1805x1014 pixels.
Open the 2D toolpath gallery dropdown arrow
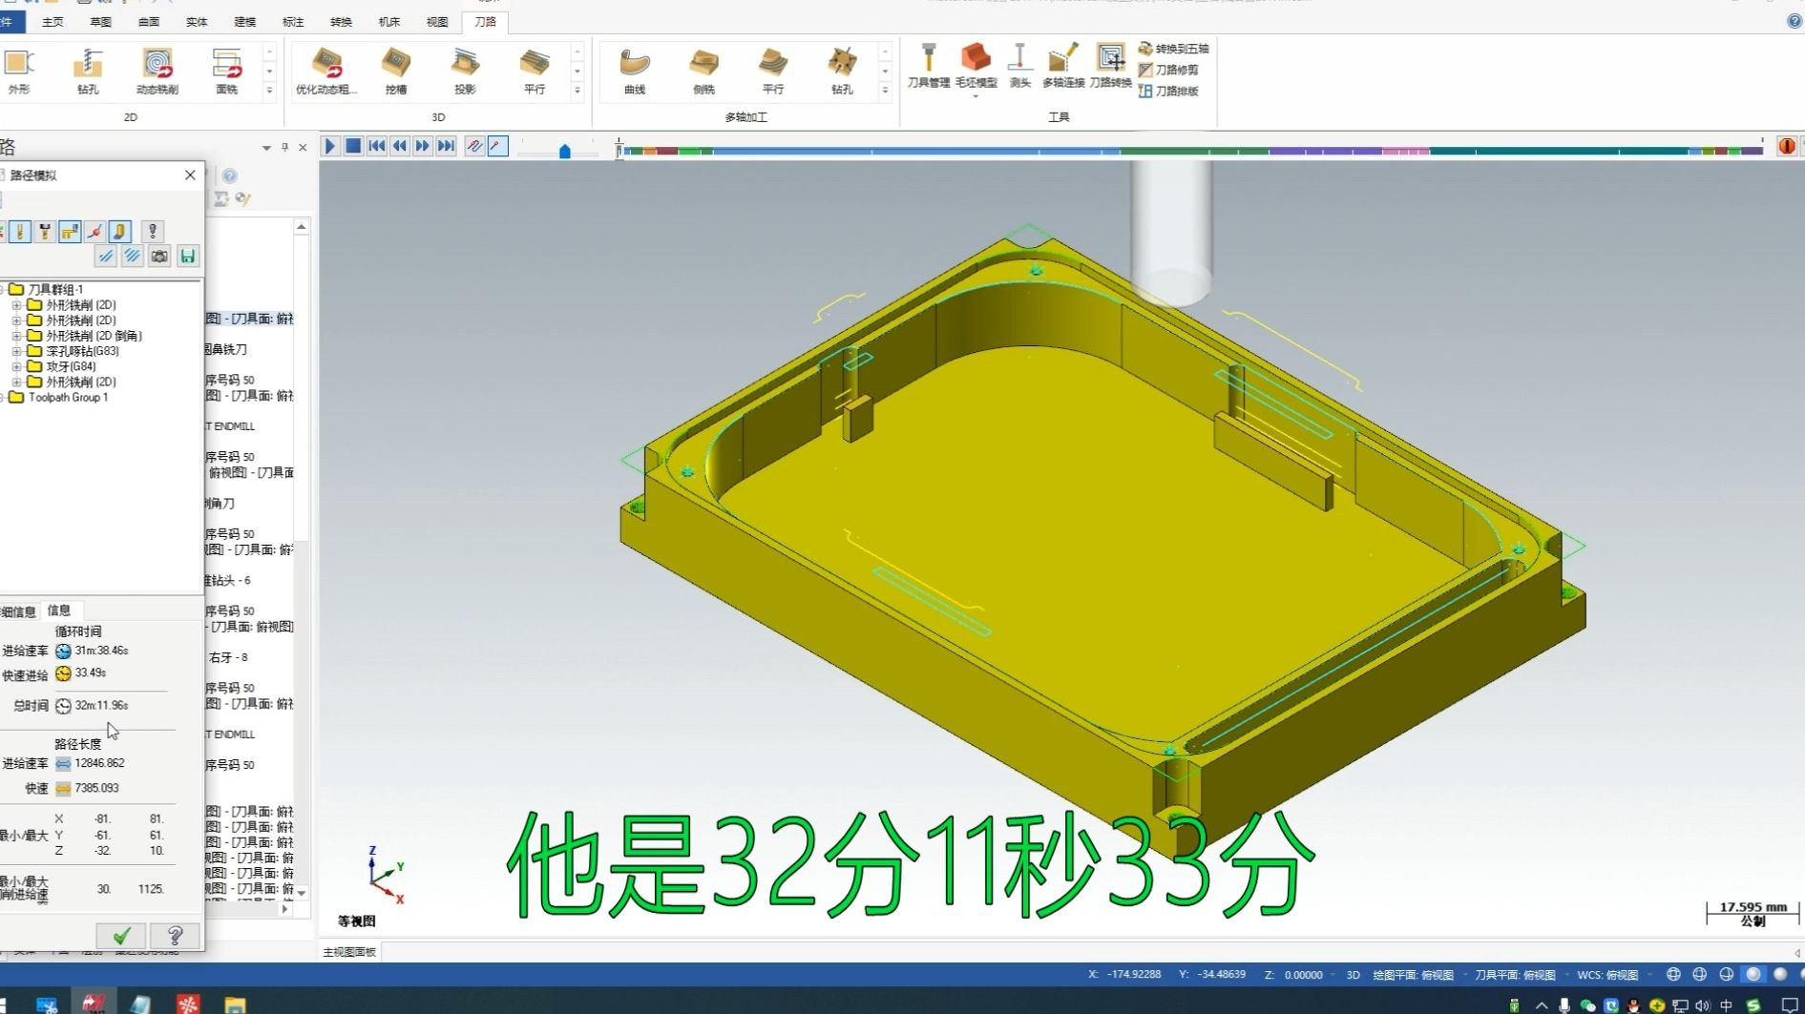point(269,91)
